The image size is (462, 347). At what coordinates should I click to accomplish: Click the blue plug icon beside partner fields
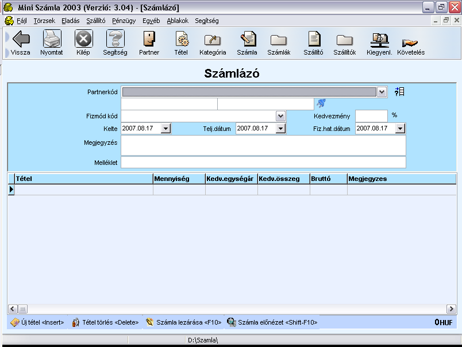[321, 103]
